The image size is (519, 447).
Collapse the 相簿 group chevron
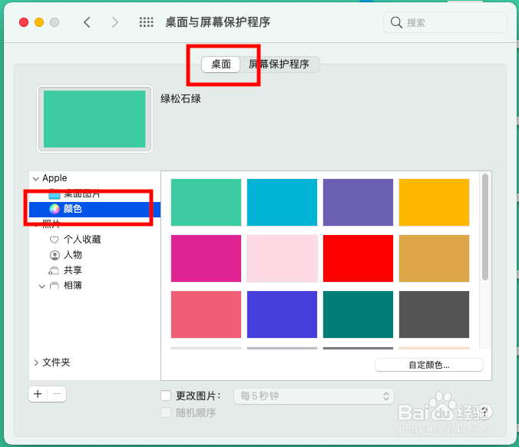point(41,286)
